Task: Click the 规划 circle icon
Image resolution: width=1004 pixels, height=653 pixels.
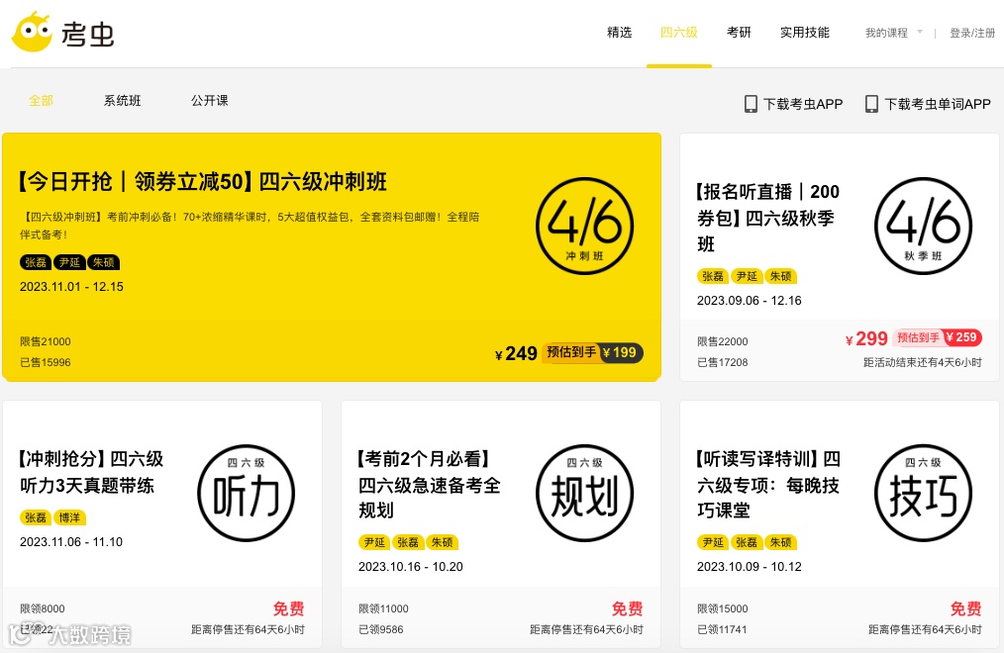Action: coord(584,493)
